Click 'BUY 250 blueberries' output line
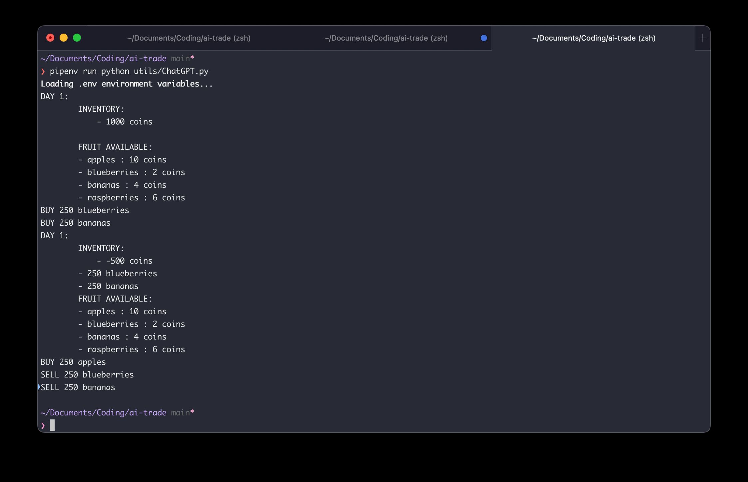 click(x=85, y=210)
